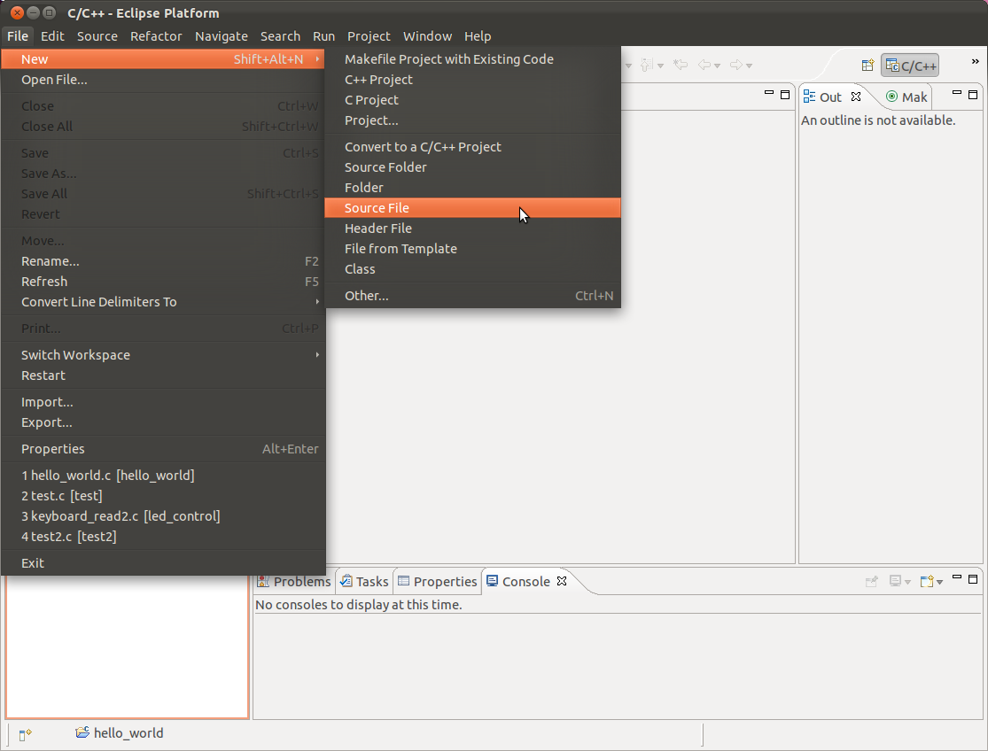
Task: Open the Help menu
Action: tap(477, 36)
